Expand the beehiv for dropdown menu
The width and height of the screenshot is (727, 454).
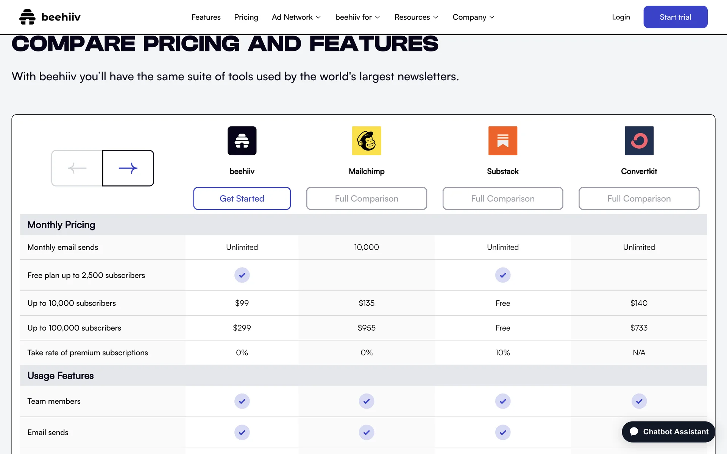(357, 17)
